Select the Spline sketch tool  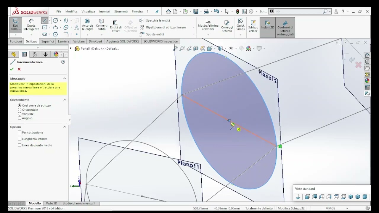[x=66, y=20]
